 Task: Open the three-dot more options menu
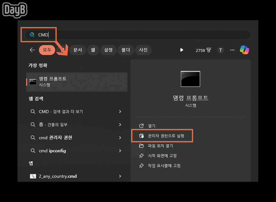coord(232,50)
